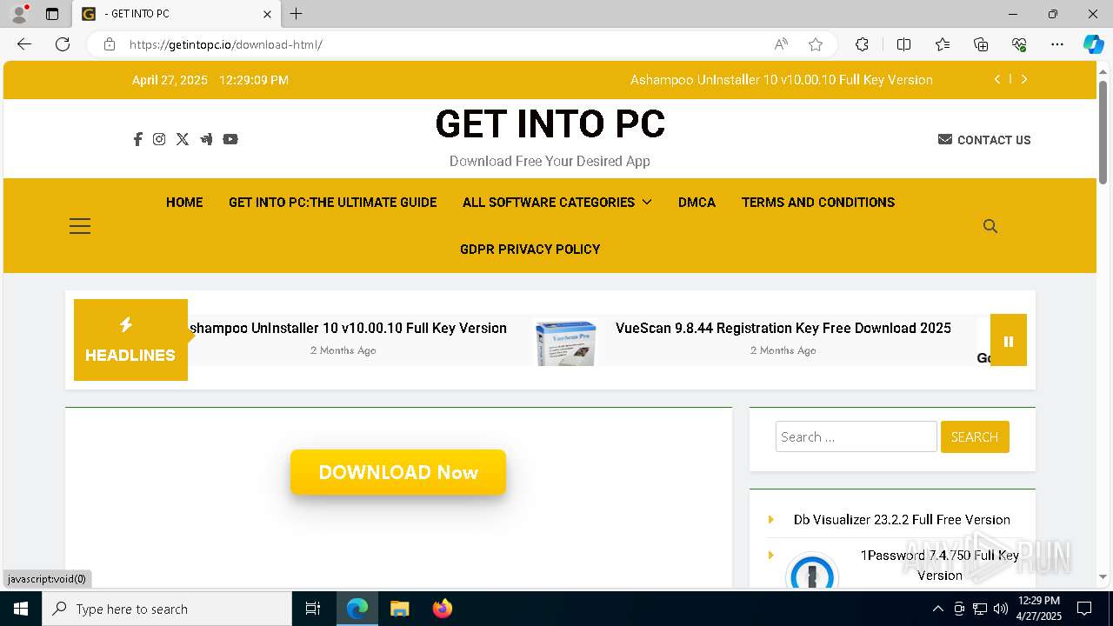1113x626 pixels.
Task: Expand ALL SOFTWARE CATEGORIES dropdown
Action: pos(557,203)
